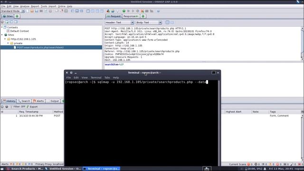
Task: Click the request header vertical scrollbar
Action: [302, 44]
